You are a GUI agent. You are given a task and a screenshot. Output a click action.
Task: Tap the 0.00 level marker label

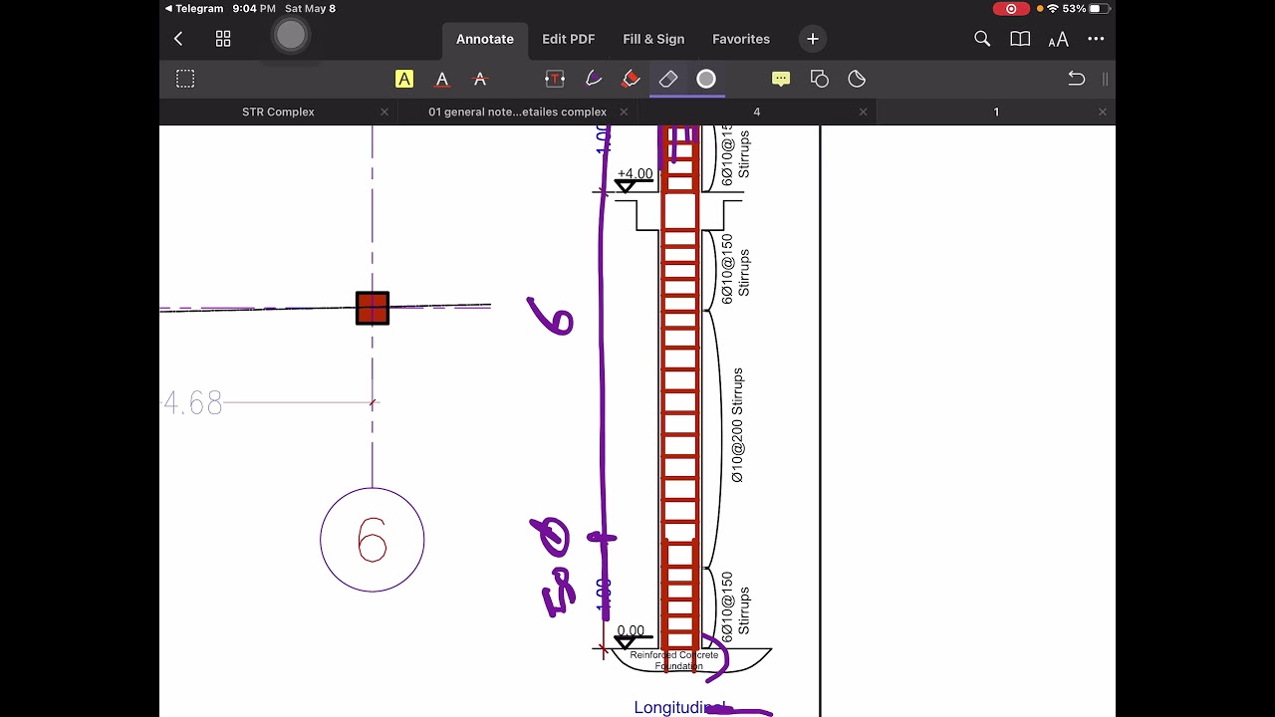pyautogui.click(x=631, y=631)
